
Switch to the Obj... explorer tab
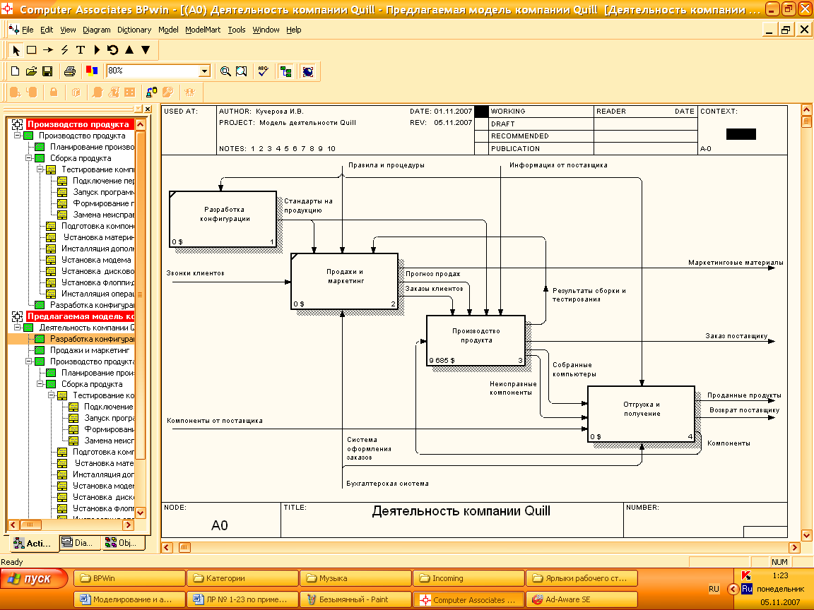(x=123, y=542)
